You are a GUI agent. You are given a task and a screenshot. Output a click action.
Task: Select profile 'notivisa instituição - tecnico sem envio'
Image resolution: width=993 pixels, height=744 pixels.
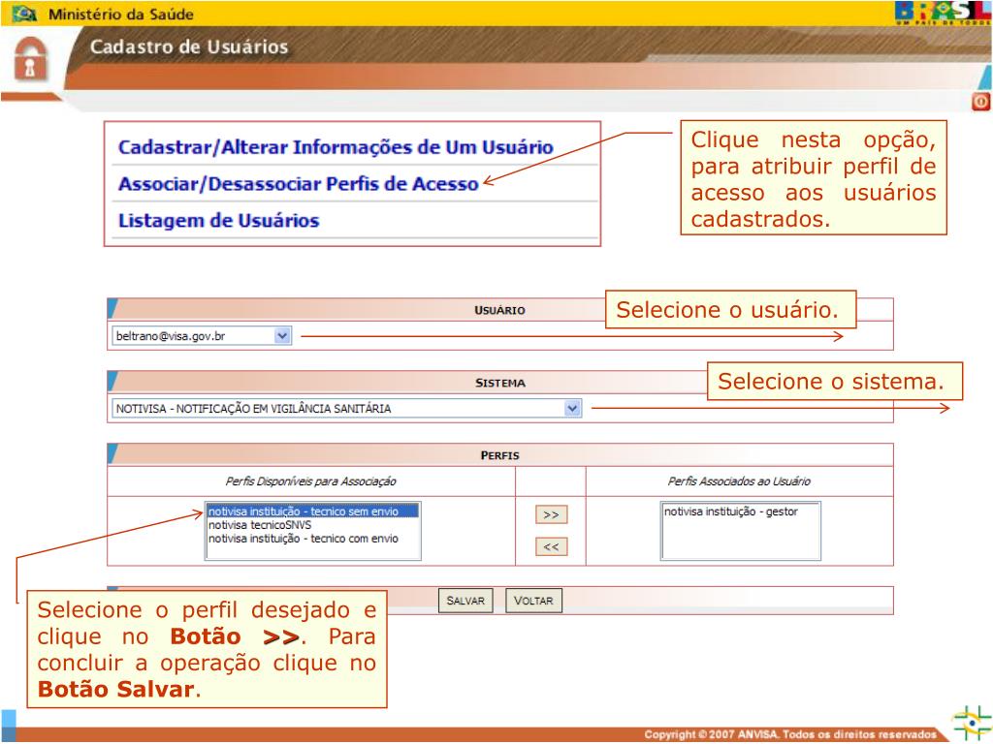point(313,511)
